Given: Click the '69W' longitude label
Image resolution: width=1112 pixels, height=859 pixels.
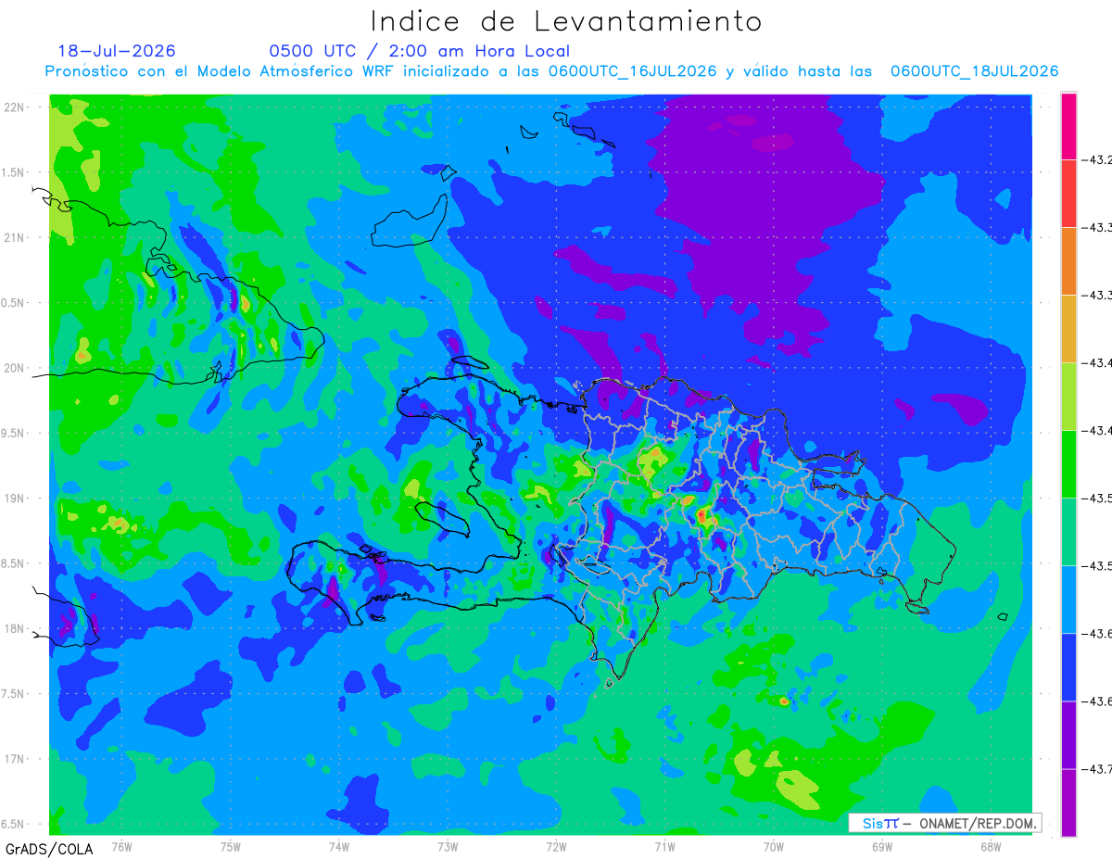Looking at the screenshot, I should [x=882, y=847].
